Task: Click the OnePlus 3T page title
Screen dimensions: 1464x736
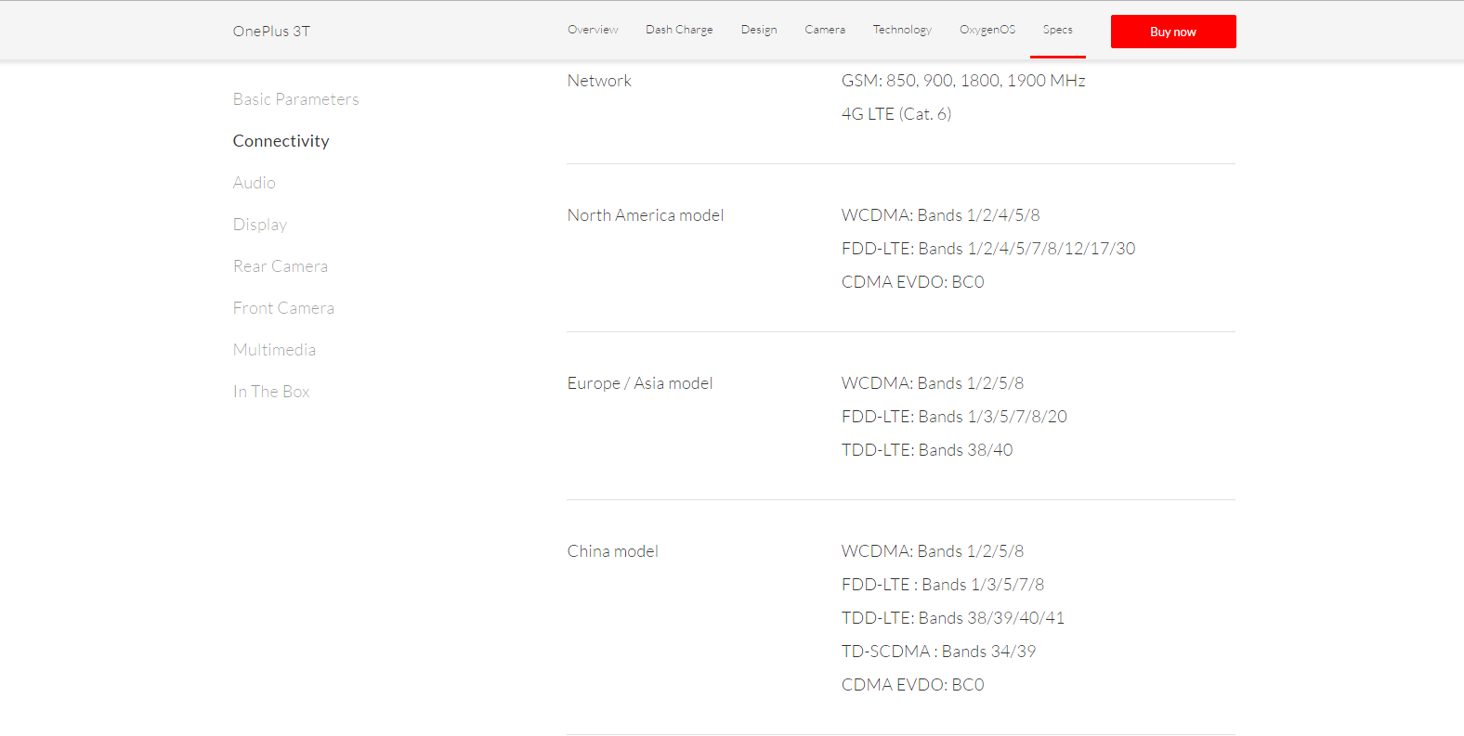Action: pyautogui.click(x=271, y=32)
